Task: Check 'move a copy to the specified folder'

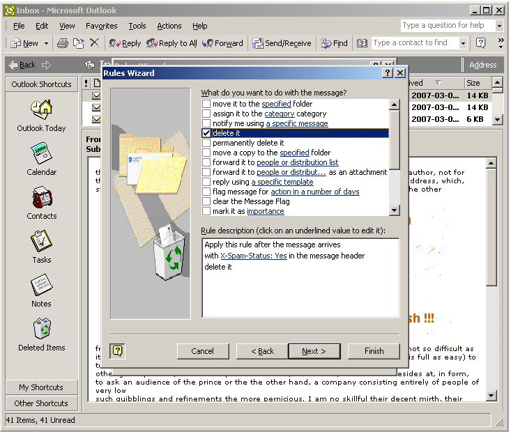Action: 206,153
